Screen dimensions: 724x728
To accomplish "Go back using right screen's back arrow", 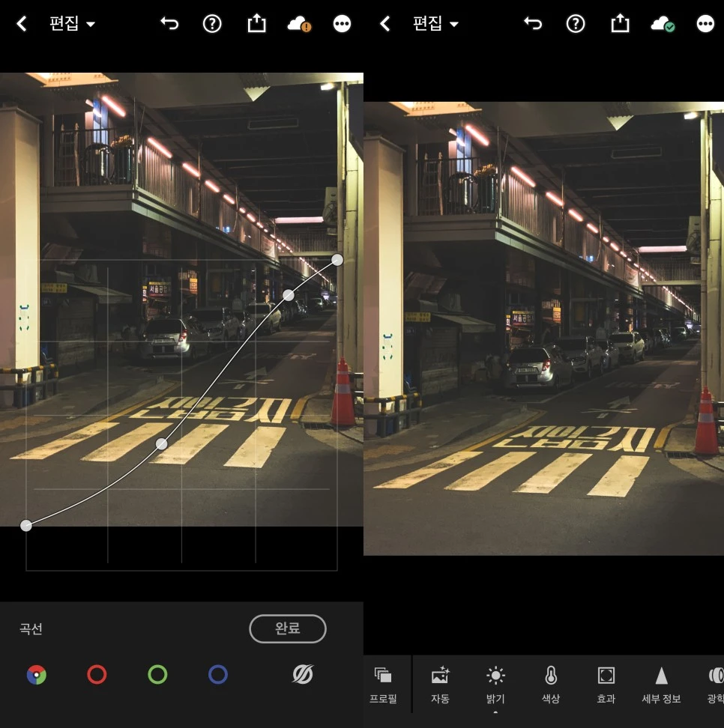I will (384, 24).
